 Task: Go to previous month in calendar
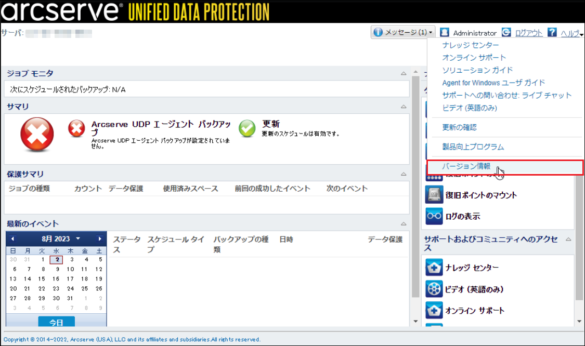[x=12, y=238]
